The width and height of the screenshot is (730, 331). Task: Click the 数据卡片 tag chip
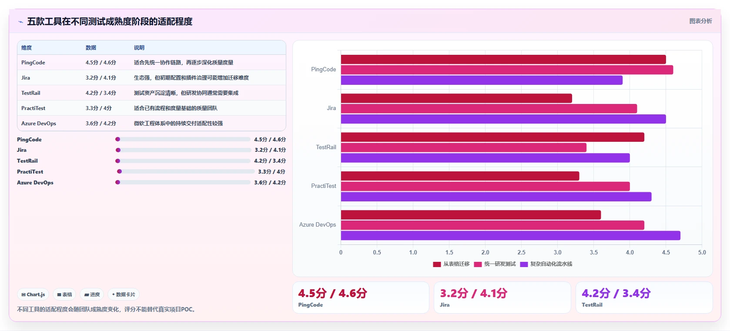pos(124,294)
